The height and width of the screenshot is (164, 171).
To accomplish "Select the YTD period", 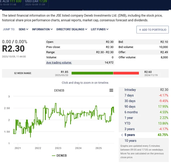I will pos(127,123).
